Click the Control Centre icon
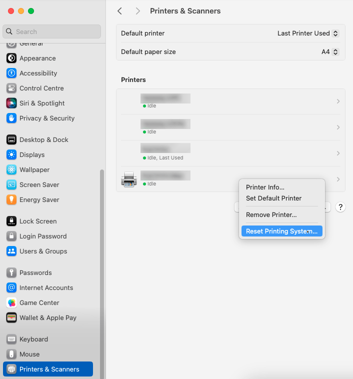The image size is (353, 379). (11, 88)
